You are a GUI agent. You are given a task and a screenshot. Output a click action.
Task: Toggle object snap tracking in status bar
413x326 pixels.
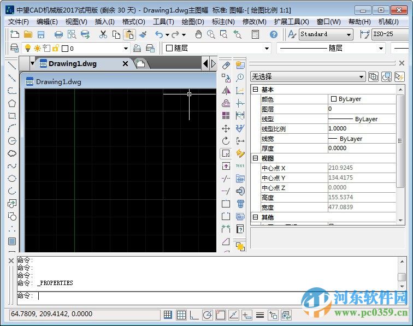pyautogui.click(x=234, y=315)
